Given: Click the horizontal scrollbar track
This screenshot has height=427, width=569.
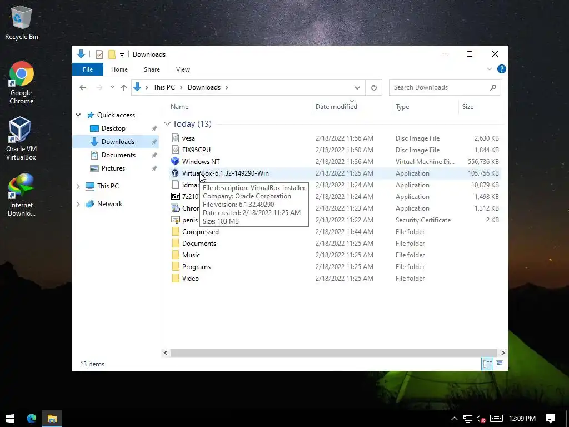Looking at the screenshot, I should tap(334, 352).
